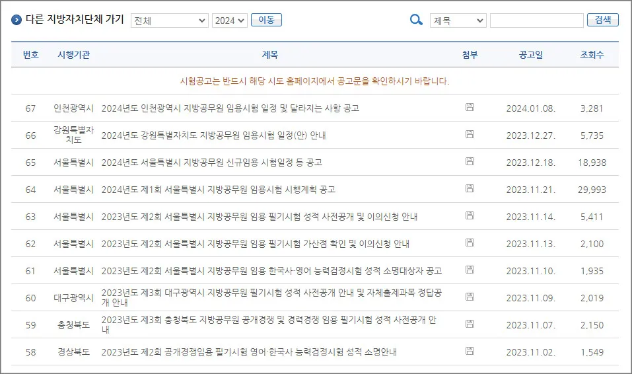The image size is (632, 374).
Task: Open the 제목 search-type dropdown
Action: point(458,20)
